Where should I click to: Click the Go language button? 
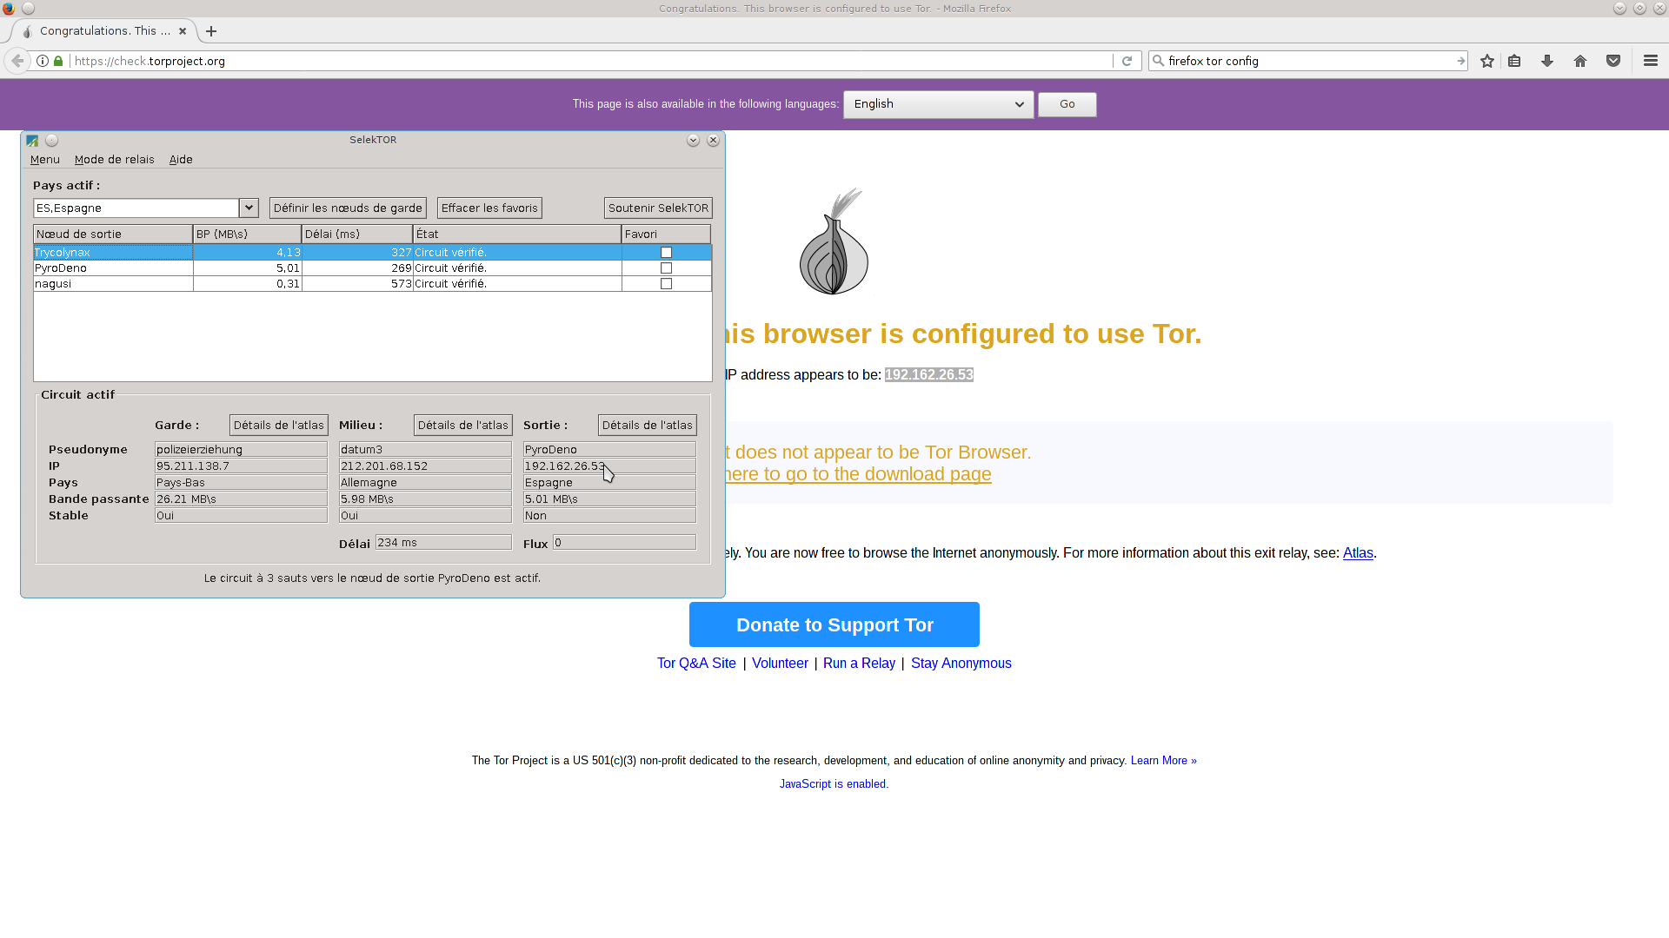click(x=1067, y=104)
